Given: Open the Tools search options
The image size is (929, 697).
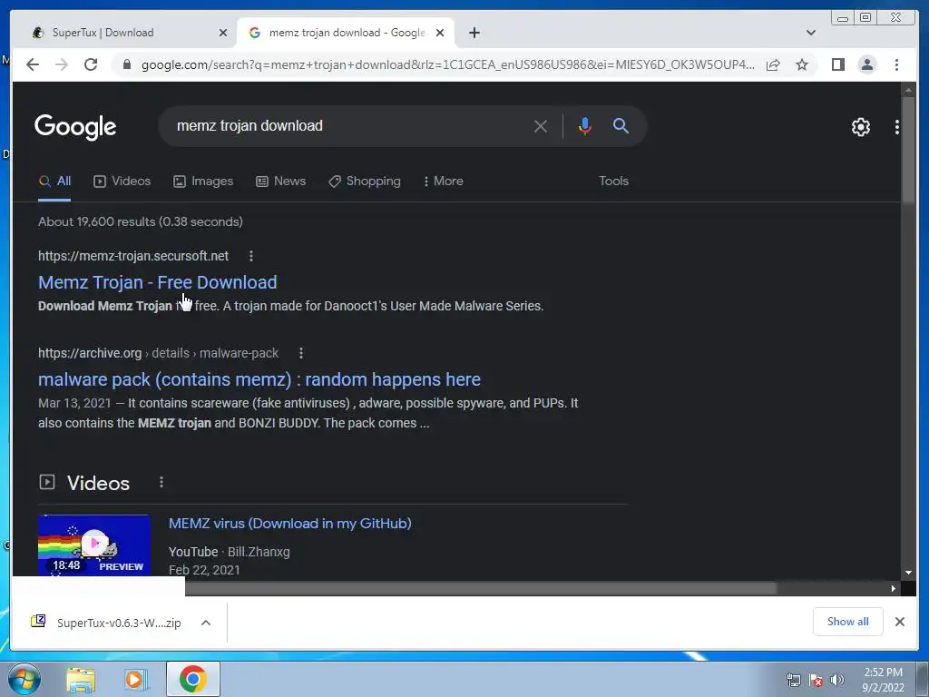Looking at the screenshot, I should (613, 182).
